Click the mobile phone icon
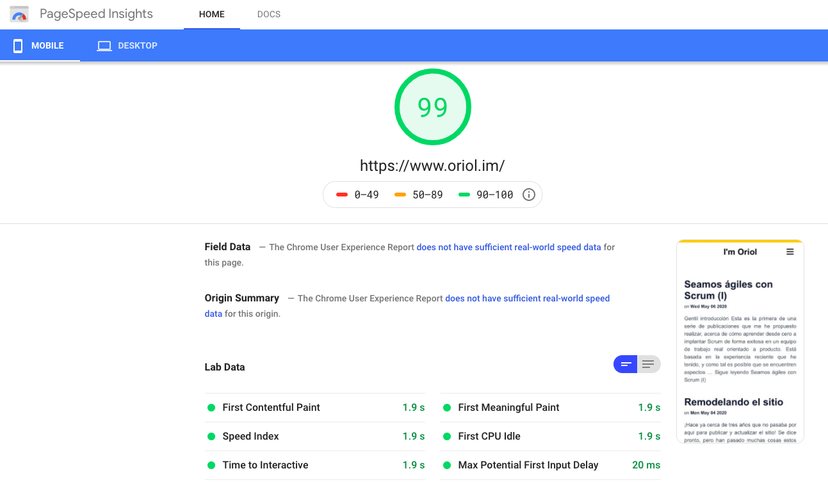Viewport: 828px width, 487px height. coord(18,45)
